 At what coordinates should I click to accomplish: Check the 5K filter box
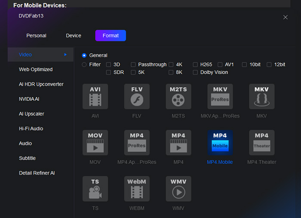(133, 73)
